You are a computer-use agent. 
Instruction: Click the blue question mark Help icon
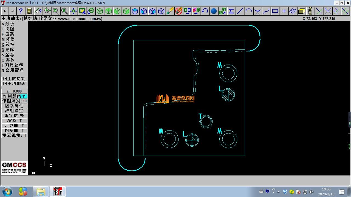pyautogui.click(x=21, y=11)
